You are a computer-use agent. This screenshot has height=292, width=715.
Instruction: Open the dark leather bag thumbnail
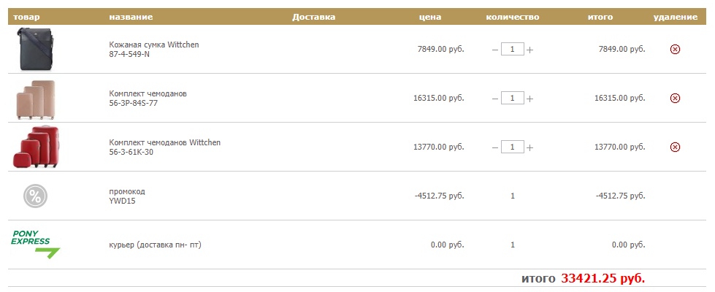(36, 49)
